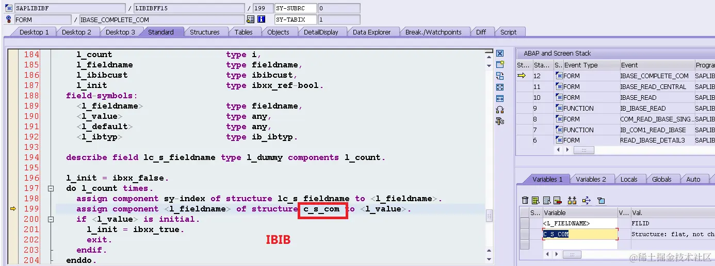The height and width of the screenshot is (266, 715).
Task: Click the blue info icon beside IBASE_COMPLETE_COM
Action: pos(261,20)
